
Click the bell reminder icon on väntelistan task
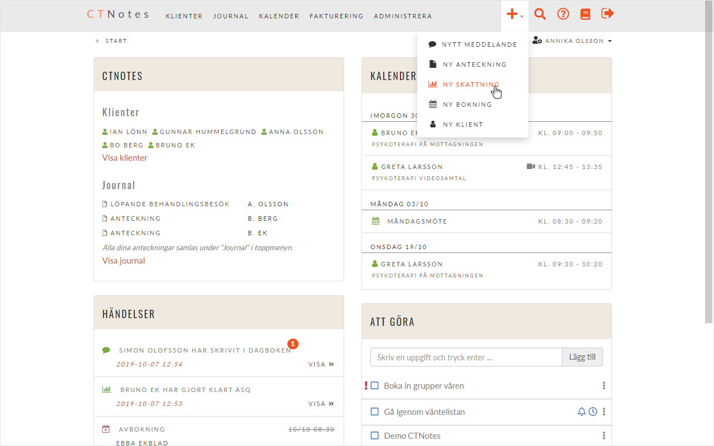[581, 412]
